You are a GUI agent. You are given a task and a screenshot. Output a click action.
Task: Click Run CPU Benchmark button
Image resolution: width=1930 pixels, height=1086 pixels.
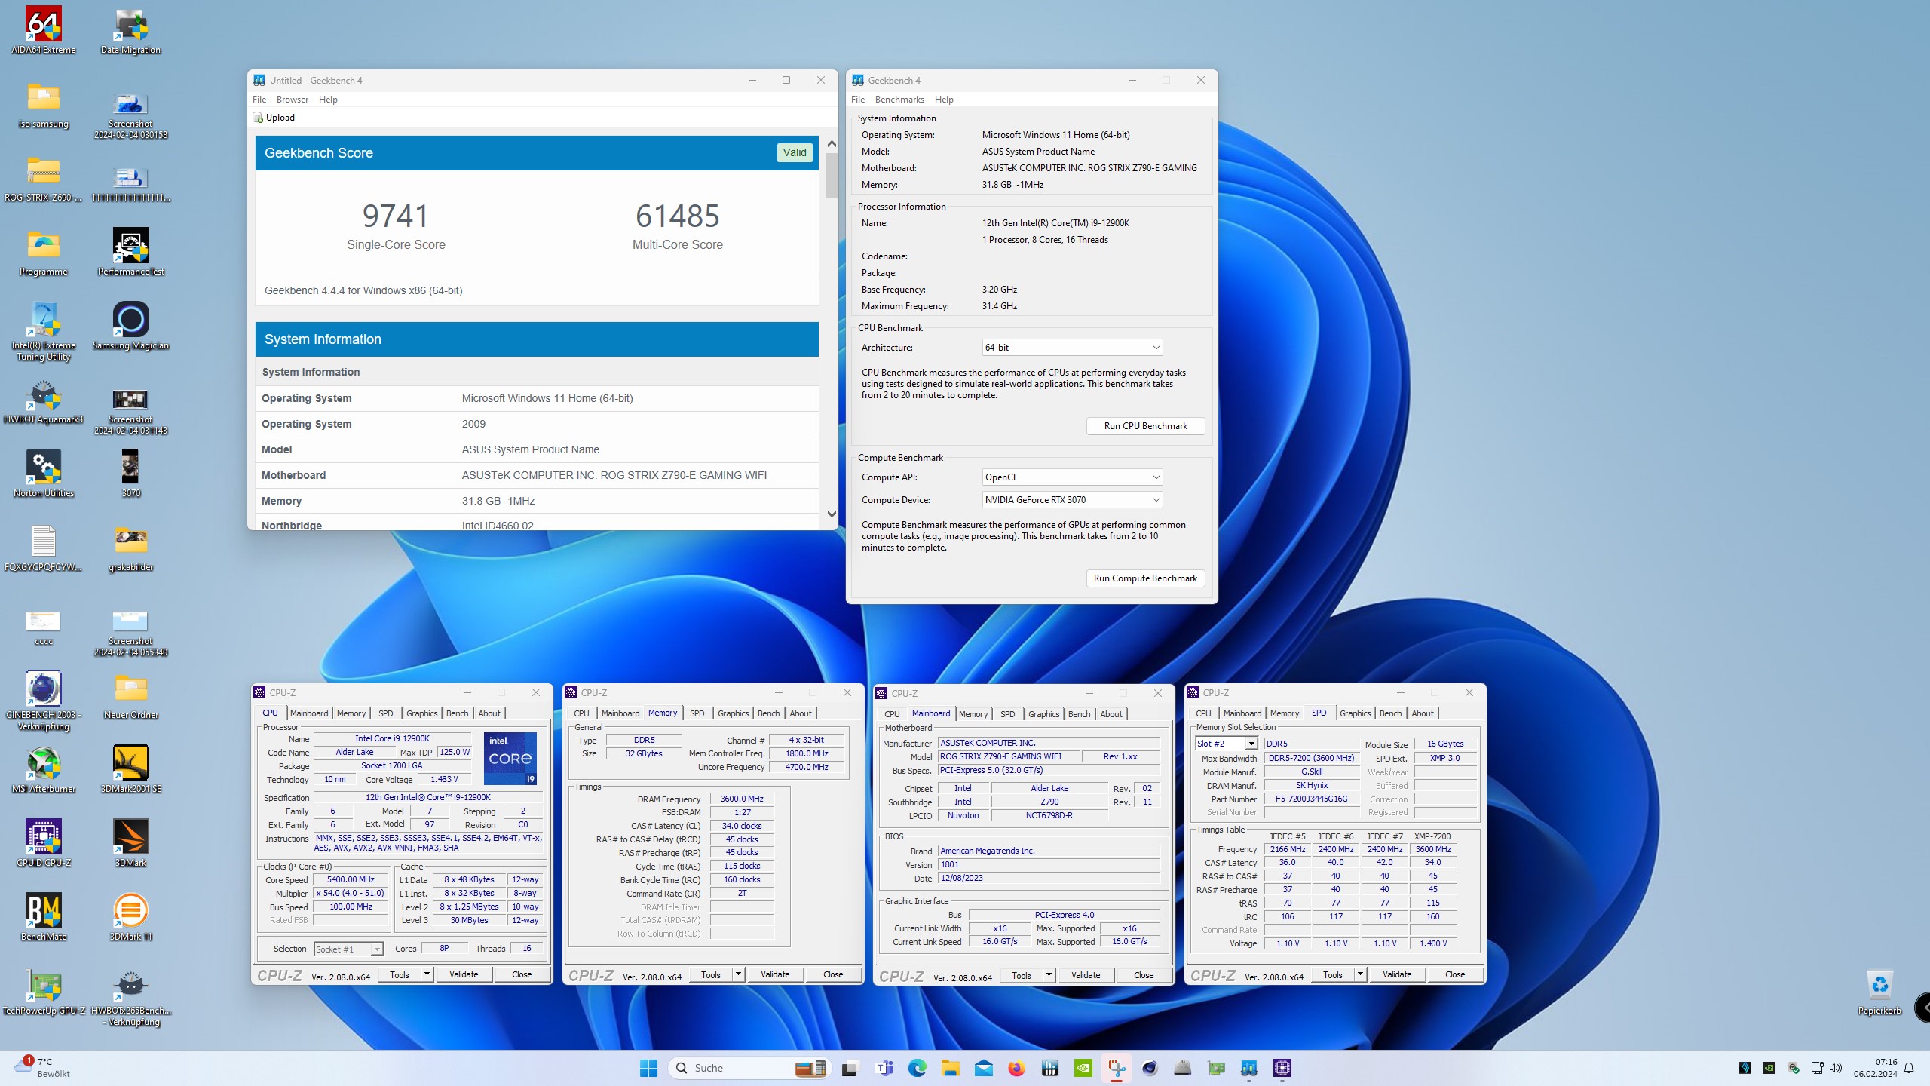click(x=1145, y=426)
